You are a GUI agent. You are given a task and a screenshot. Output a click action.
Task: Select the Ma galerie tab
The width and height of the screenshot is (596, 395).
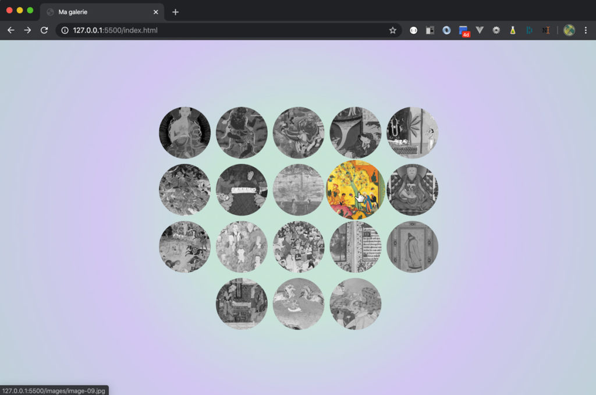(102, 12)
